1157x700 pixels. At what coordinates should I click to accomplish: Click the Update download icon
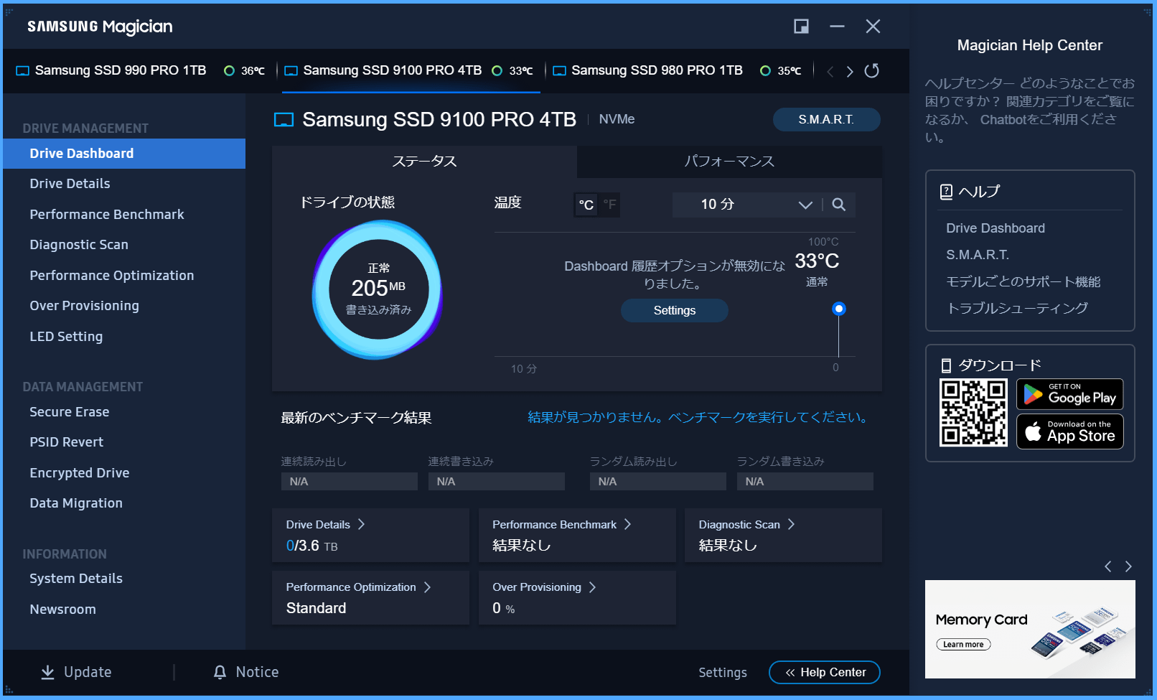point(47,672)
